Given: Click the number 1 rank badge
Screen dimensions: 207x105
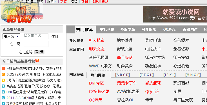Looking at the screenshot, I should [3, 69].
